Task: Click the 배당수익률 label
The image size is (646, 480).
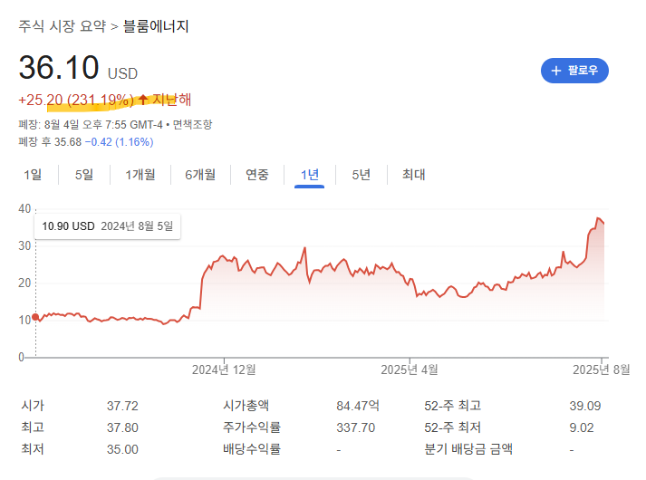Action: (252, 448)
